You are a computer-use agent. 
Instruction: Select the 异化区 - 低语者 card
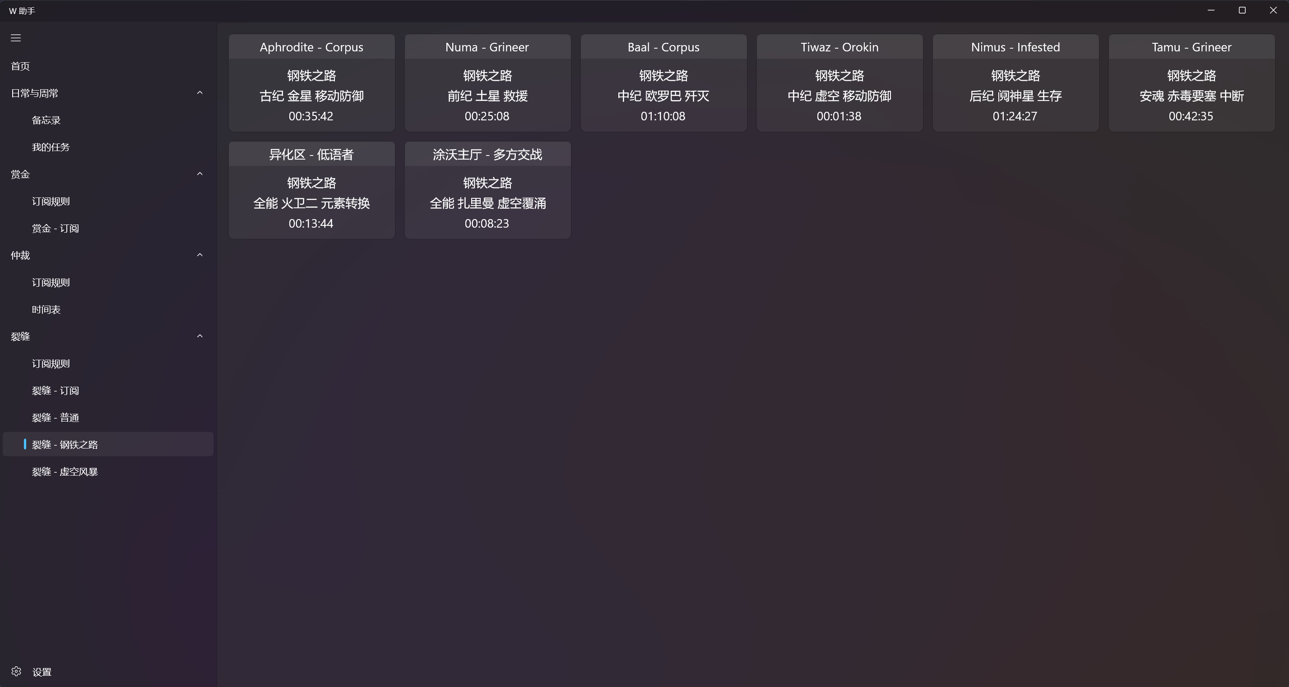(x=311, y=190)
